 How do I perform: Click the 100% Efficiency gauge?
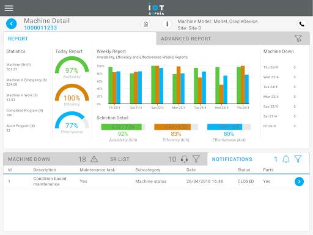[72, 95]
